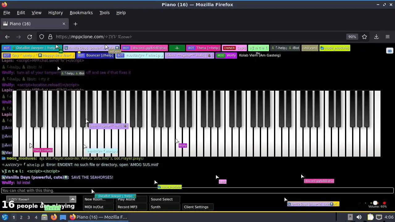
Task: Open the File menu
Action: [x=6, y=13]
